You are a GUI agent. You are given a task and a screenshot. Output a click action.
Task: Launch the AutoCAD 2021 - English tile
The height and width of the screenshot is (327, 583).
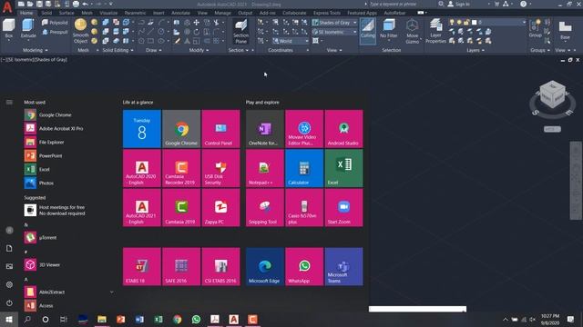(142, 208)
